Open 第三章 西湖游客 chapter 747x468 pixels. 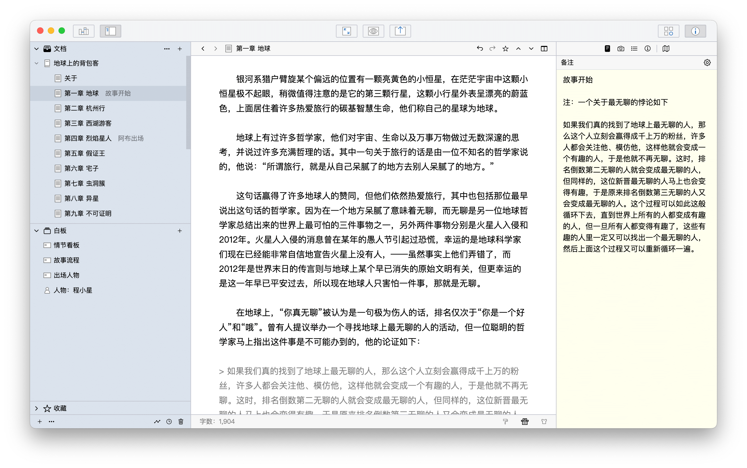[x=108, y=123]
